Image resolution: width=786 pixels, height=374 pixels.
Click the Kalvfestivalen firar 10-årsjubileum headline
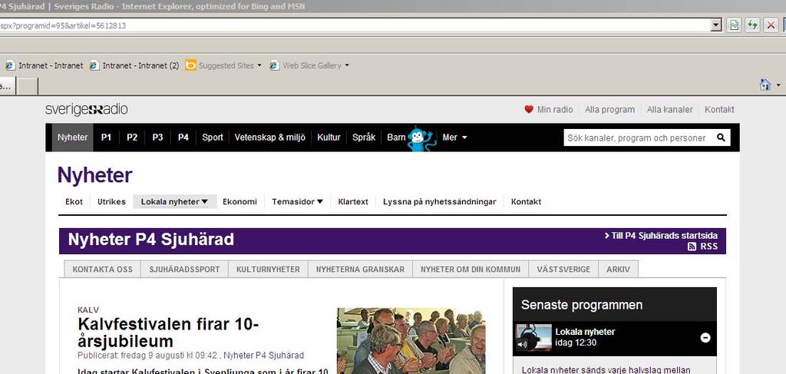tap(168, 333)
